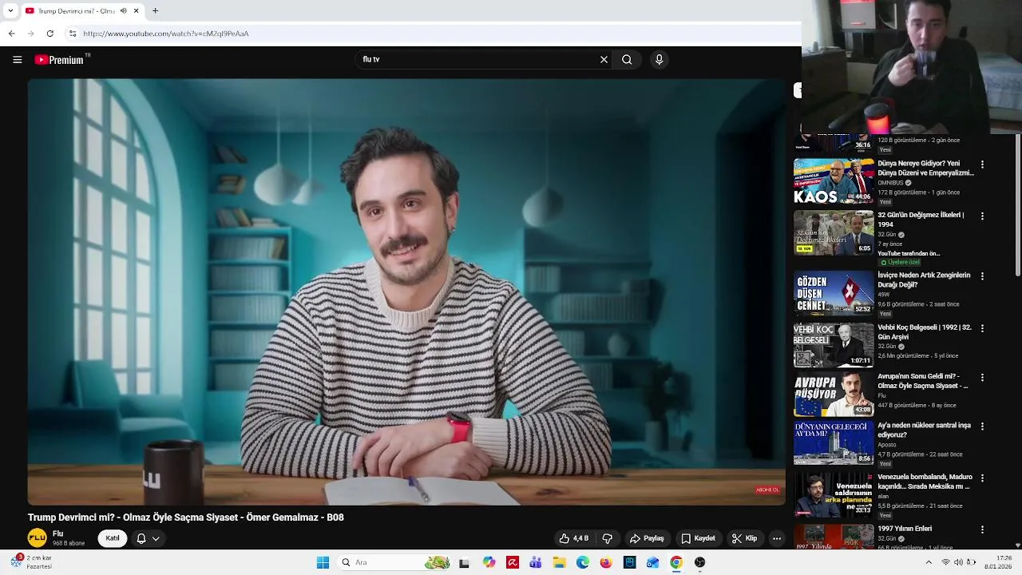Open the tab search dropdown arrow
This screenshot has height=575, width=1022.
pos(10,11)
